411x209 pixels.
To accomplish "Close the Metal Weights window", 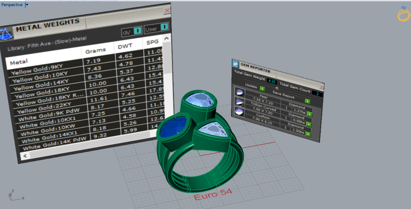I will [x=167, y=11].
